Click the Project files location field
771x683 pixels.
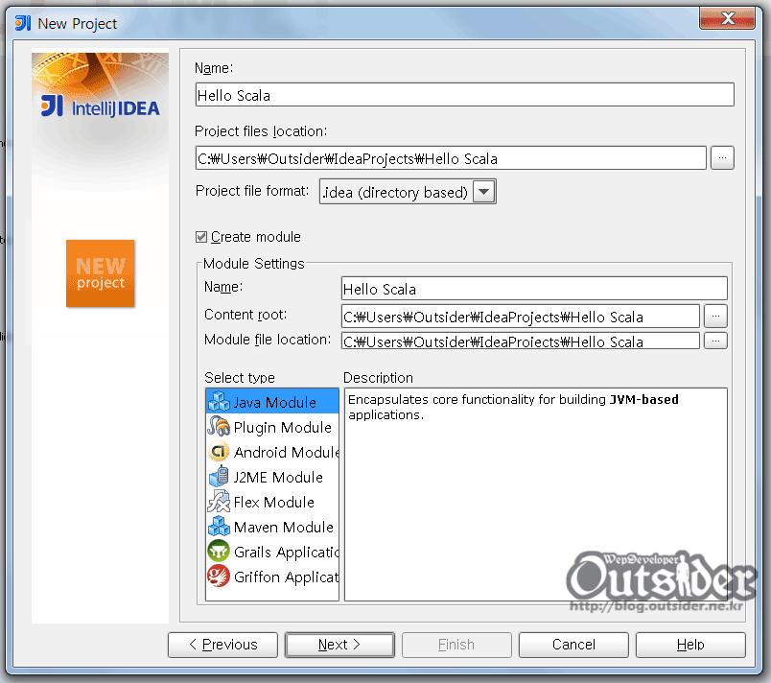[451, 158]
